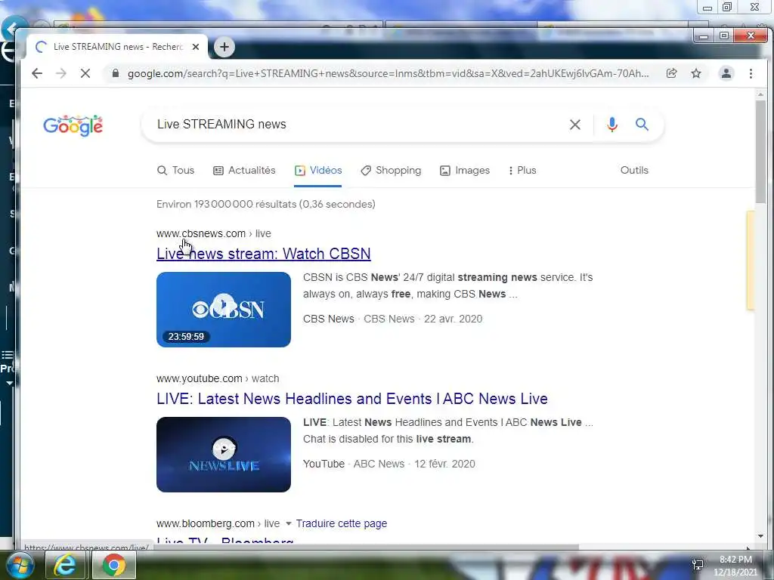Play the CBSN video thumbnail
This screenshot has width=774, height=580.
pyautogui.click(x=224, y=309)
